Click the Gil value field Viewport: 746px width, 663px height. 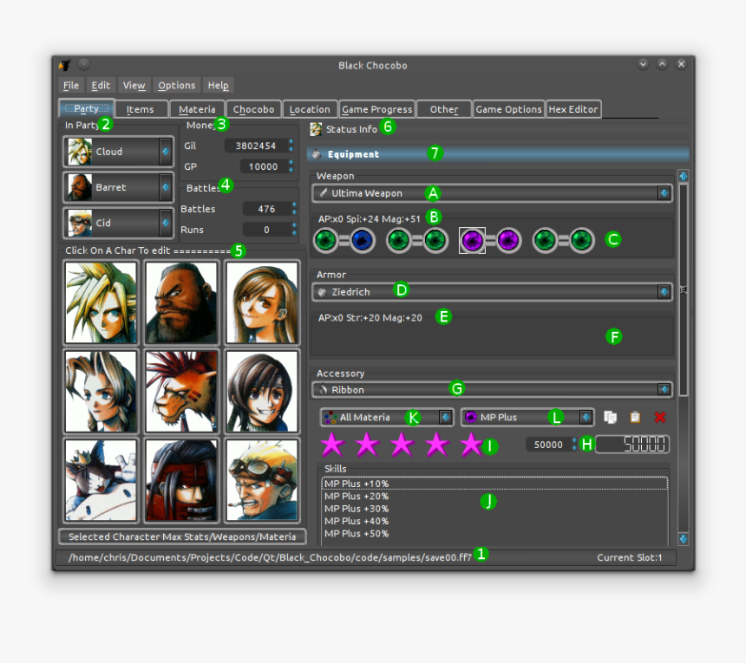[x=259, y=146]
